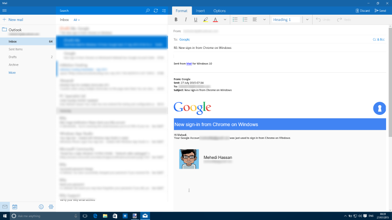Click the Cortana microphone icon
Image resolution: width=392 pixels, height=220 pixels.
pyautogui.click(x=76, y=216)
